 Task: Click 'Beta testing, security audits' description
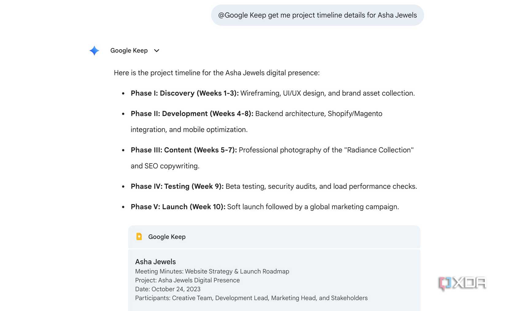(321, 186)
